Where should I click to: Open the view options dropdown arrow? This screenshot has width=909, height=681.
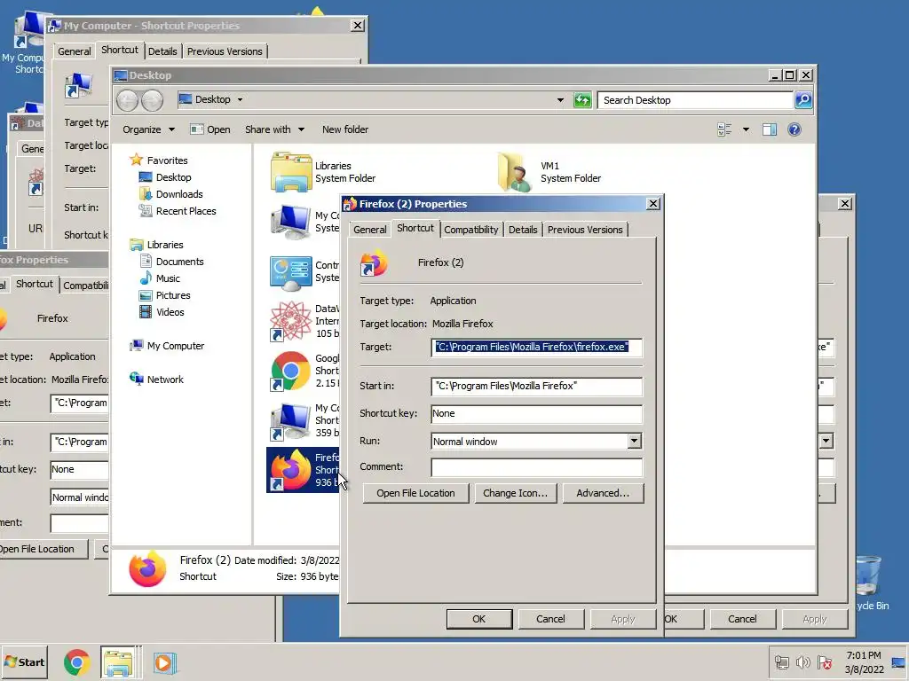746,129
